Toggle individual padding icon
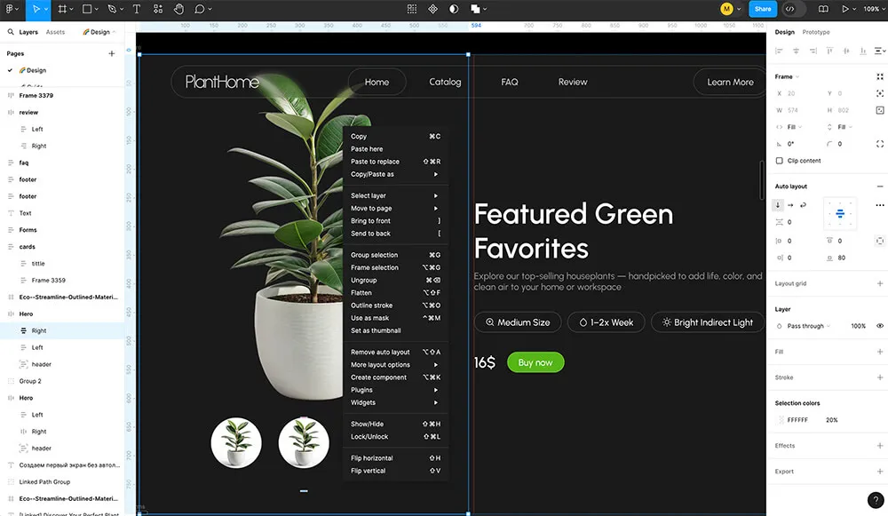This screenshot has height=516, width=888. (x=880, y=241)
